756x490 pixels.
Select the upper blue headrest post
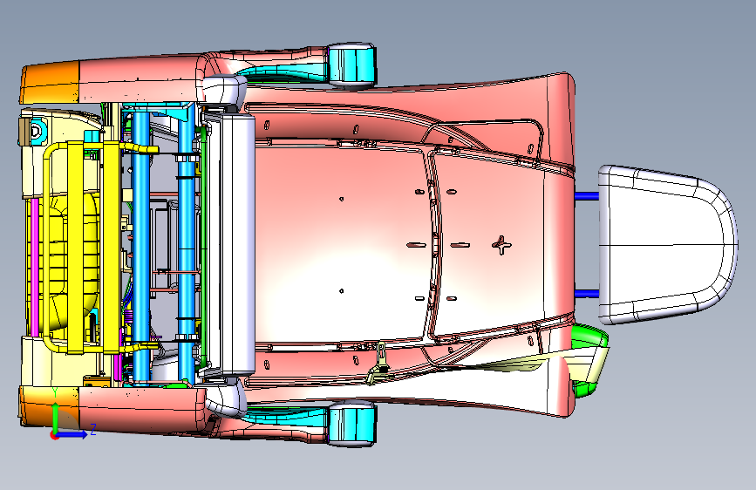tap(587, 196)
